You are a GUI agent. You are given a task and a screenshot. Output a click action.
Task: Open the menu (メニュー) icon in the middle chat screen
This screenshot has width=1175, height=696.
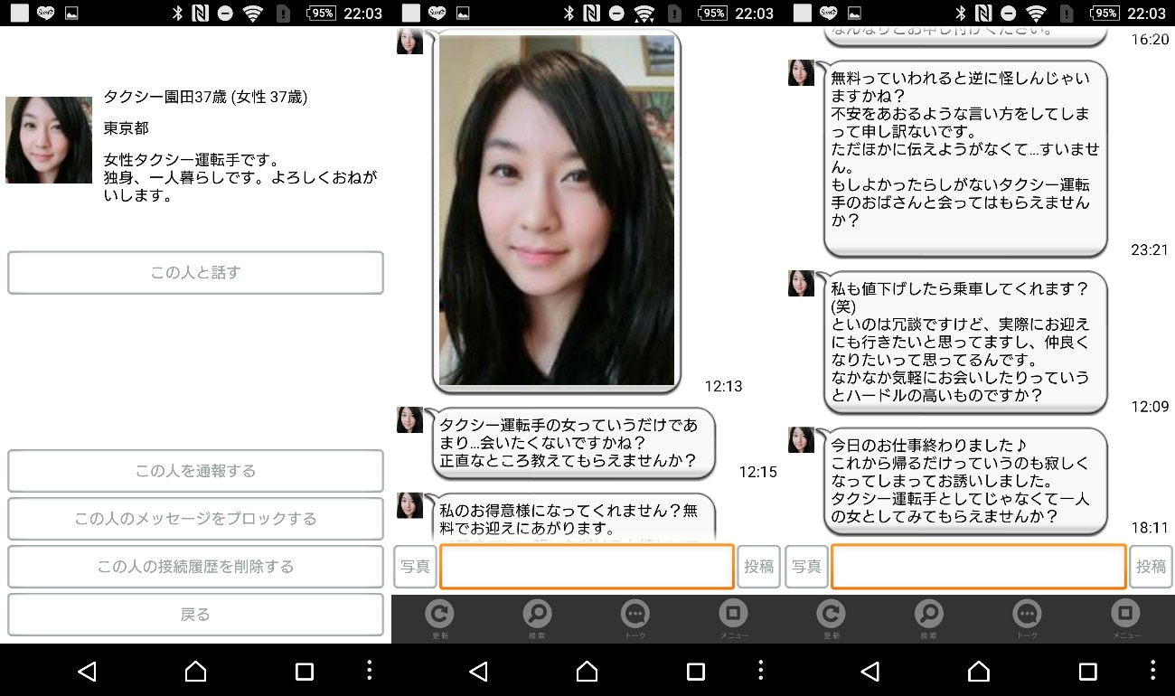click(733, 616)
